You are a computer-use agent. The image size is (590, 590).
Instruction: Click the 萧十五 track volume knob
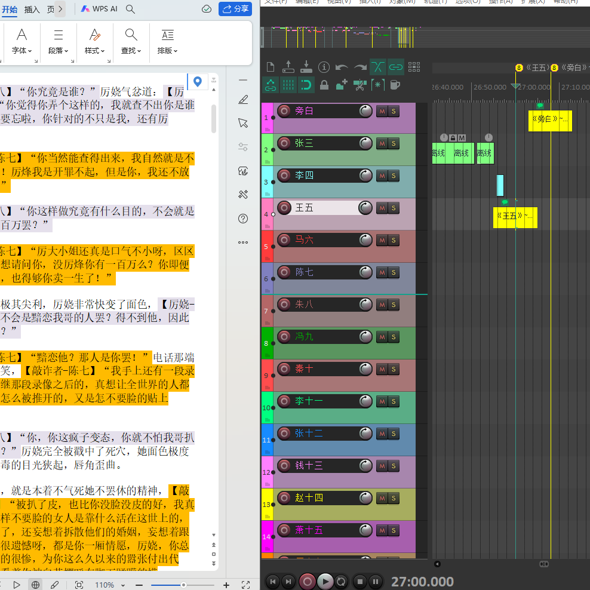tap(365, 530)
